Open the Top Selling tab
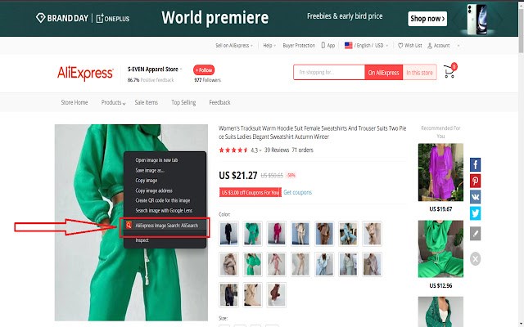This screenshot has width=524, height=327. pos(183,102)
